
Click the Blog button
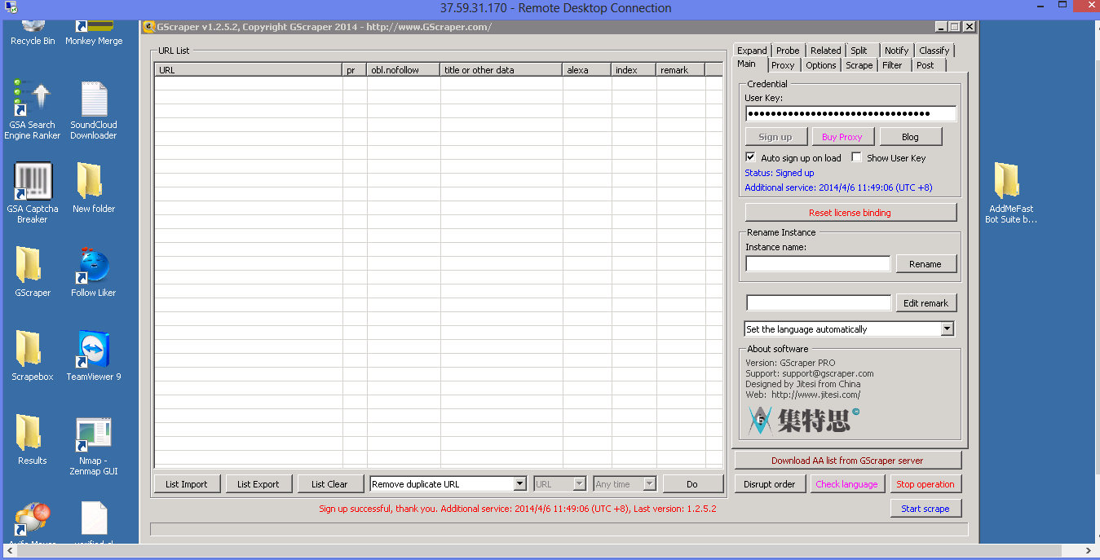pyautogui.click(x=910, y=137)
